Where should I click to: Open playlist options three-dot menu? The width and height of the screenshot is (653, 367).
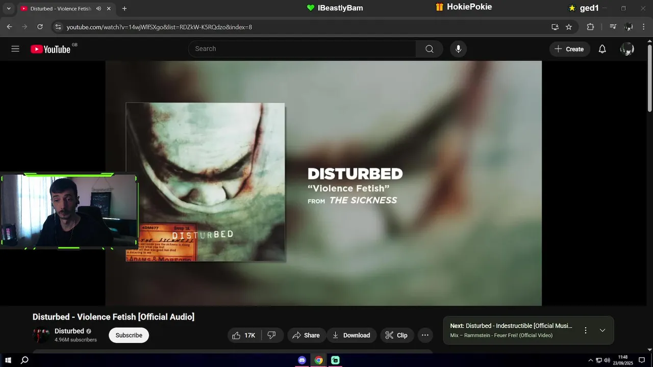point(586,330)
